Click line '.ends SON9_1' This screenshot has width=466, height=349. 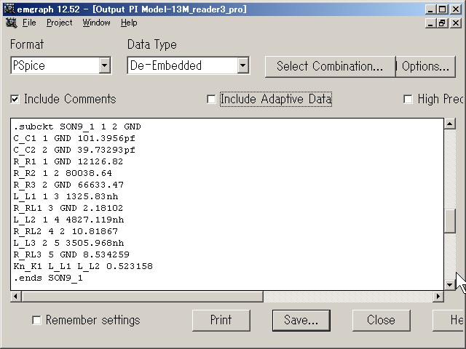(x=48, y=278)
